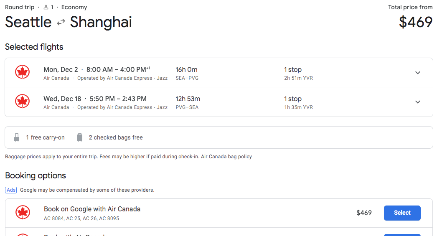Click the checked bag suitcase icon

click(80, 137)
